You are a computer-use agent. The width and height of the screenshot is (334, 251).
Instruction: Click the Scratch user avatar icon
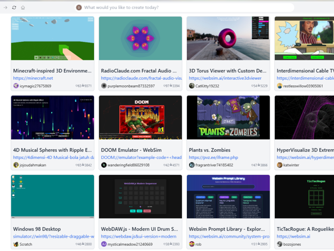16,244
